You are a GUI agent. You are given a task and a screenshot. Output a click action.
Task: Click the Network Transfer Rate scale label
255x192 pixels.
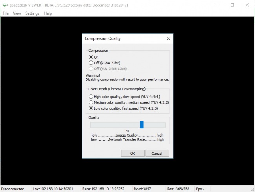[x=127, y=139]
